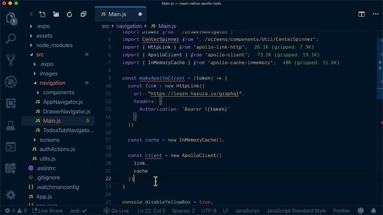Click line number 17 in gutter

[x=108, y=140]
